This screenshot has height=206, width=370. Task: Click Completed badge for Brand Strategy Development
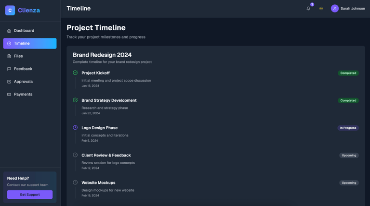[x=348, y=100]
